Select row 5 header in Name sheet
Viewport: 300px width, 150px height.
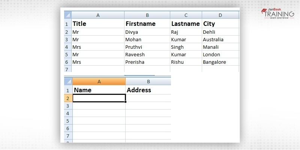[68, 120]
